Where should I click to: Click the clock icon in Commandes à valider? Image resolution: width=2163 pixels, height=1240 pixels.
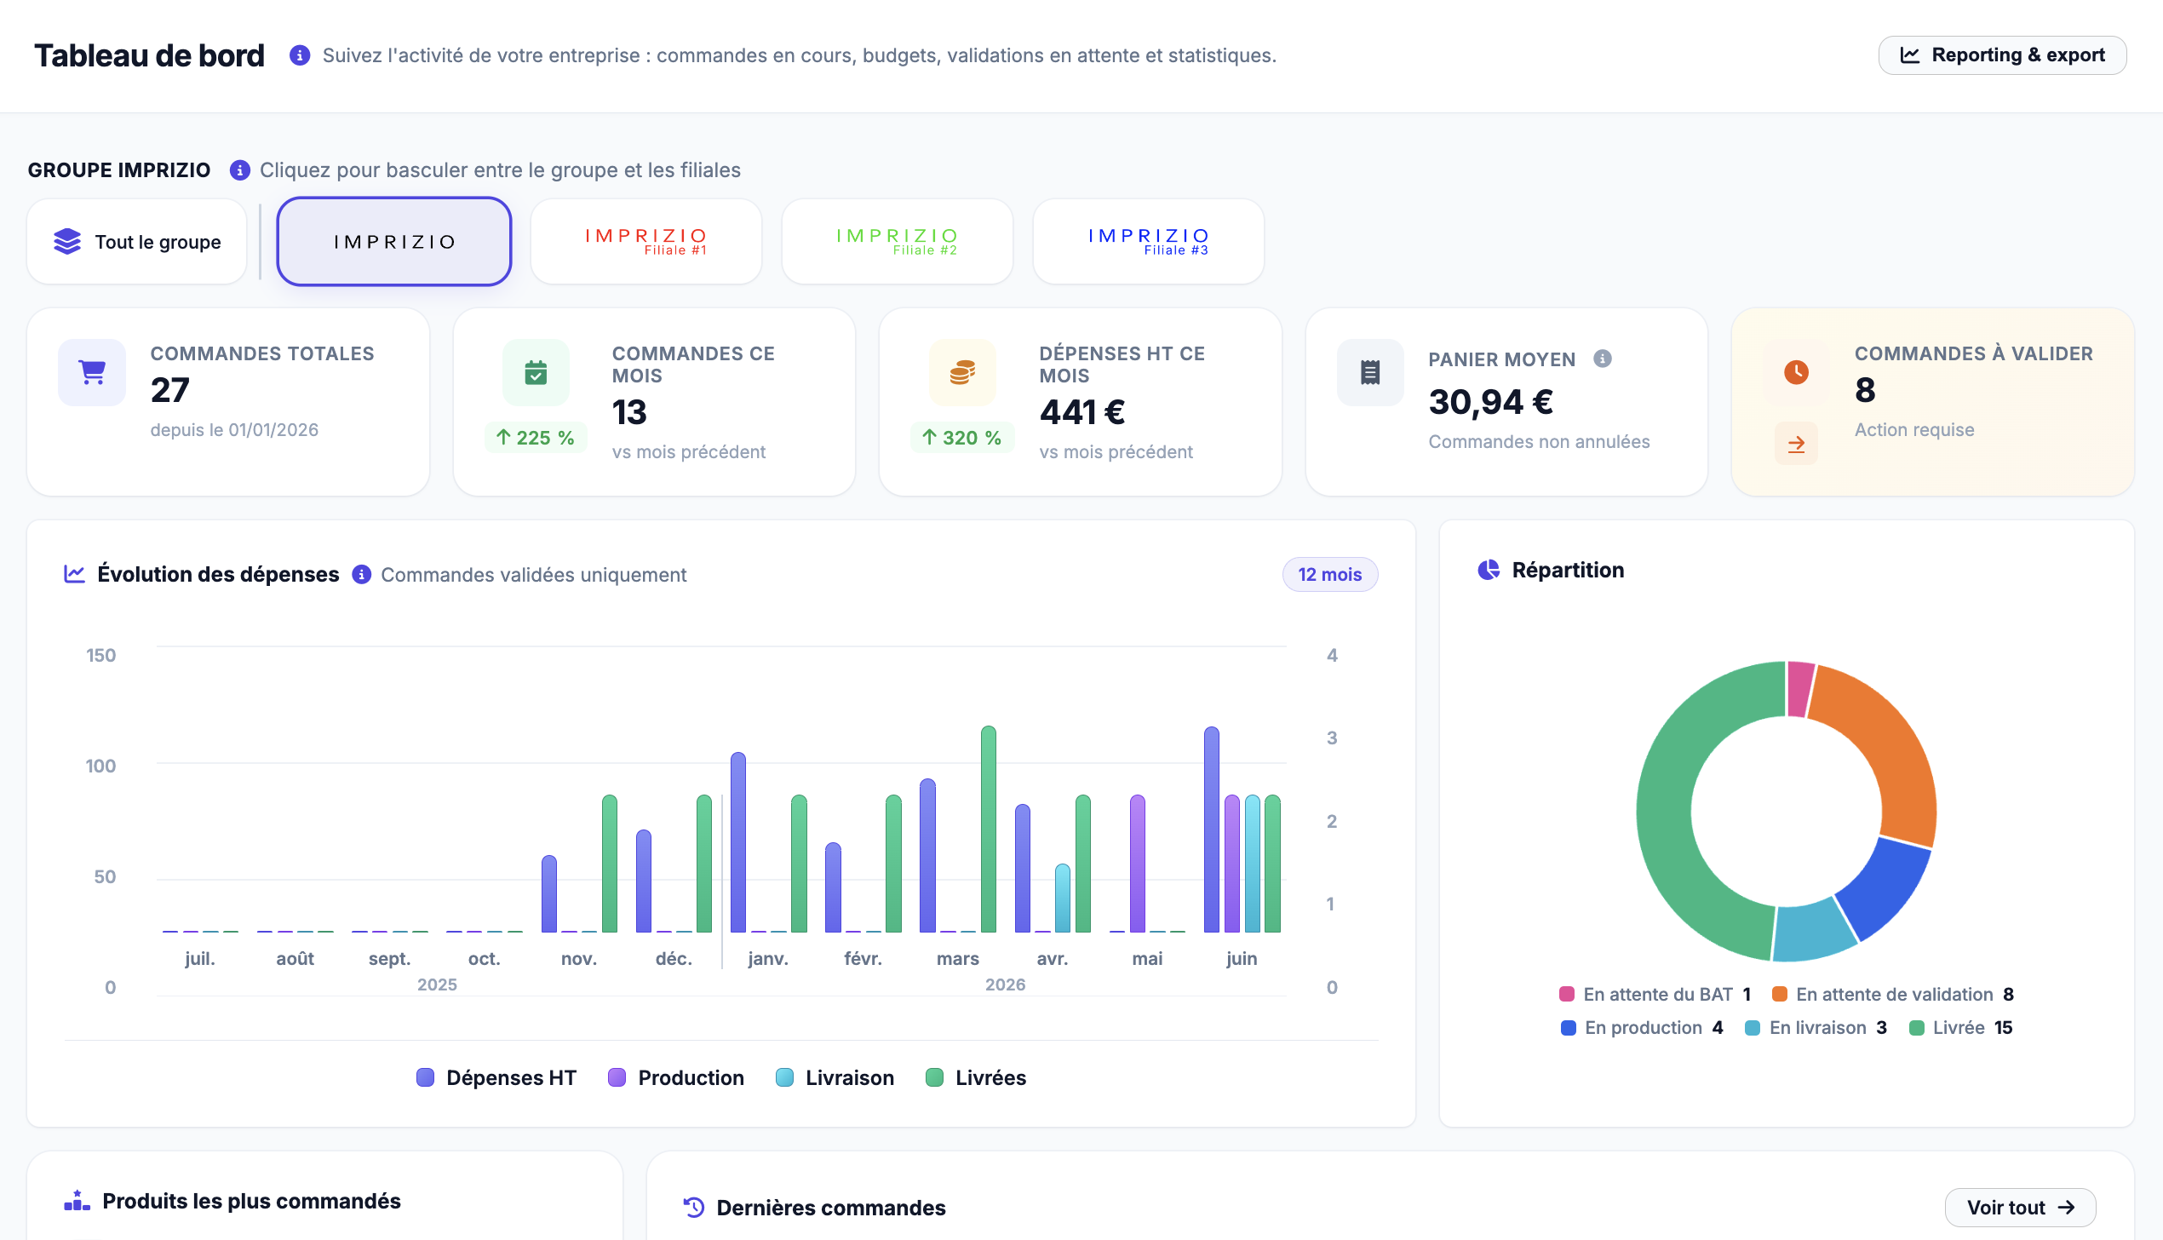(x=1796, y=372)
